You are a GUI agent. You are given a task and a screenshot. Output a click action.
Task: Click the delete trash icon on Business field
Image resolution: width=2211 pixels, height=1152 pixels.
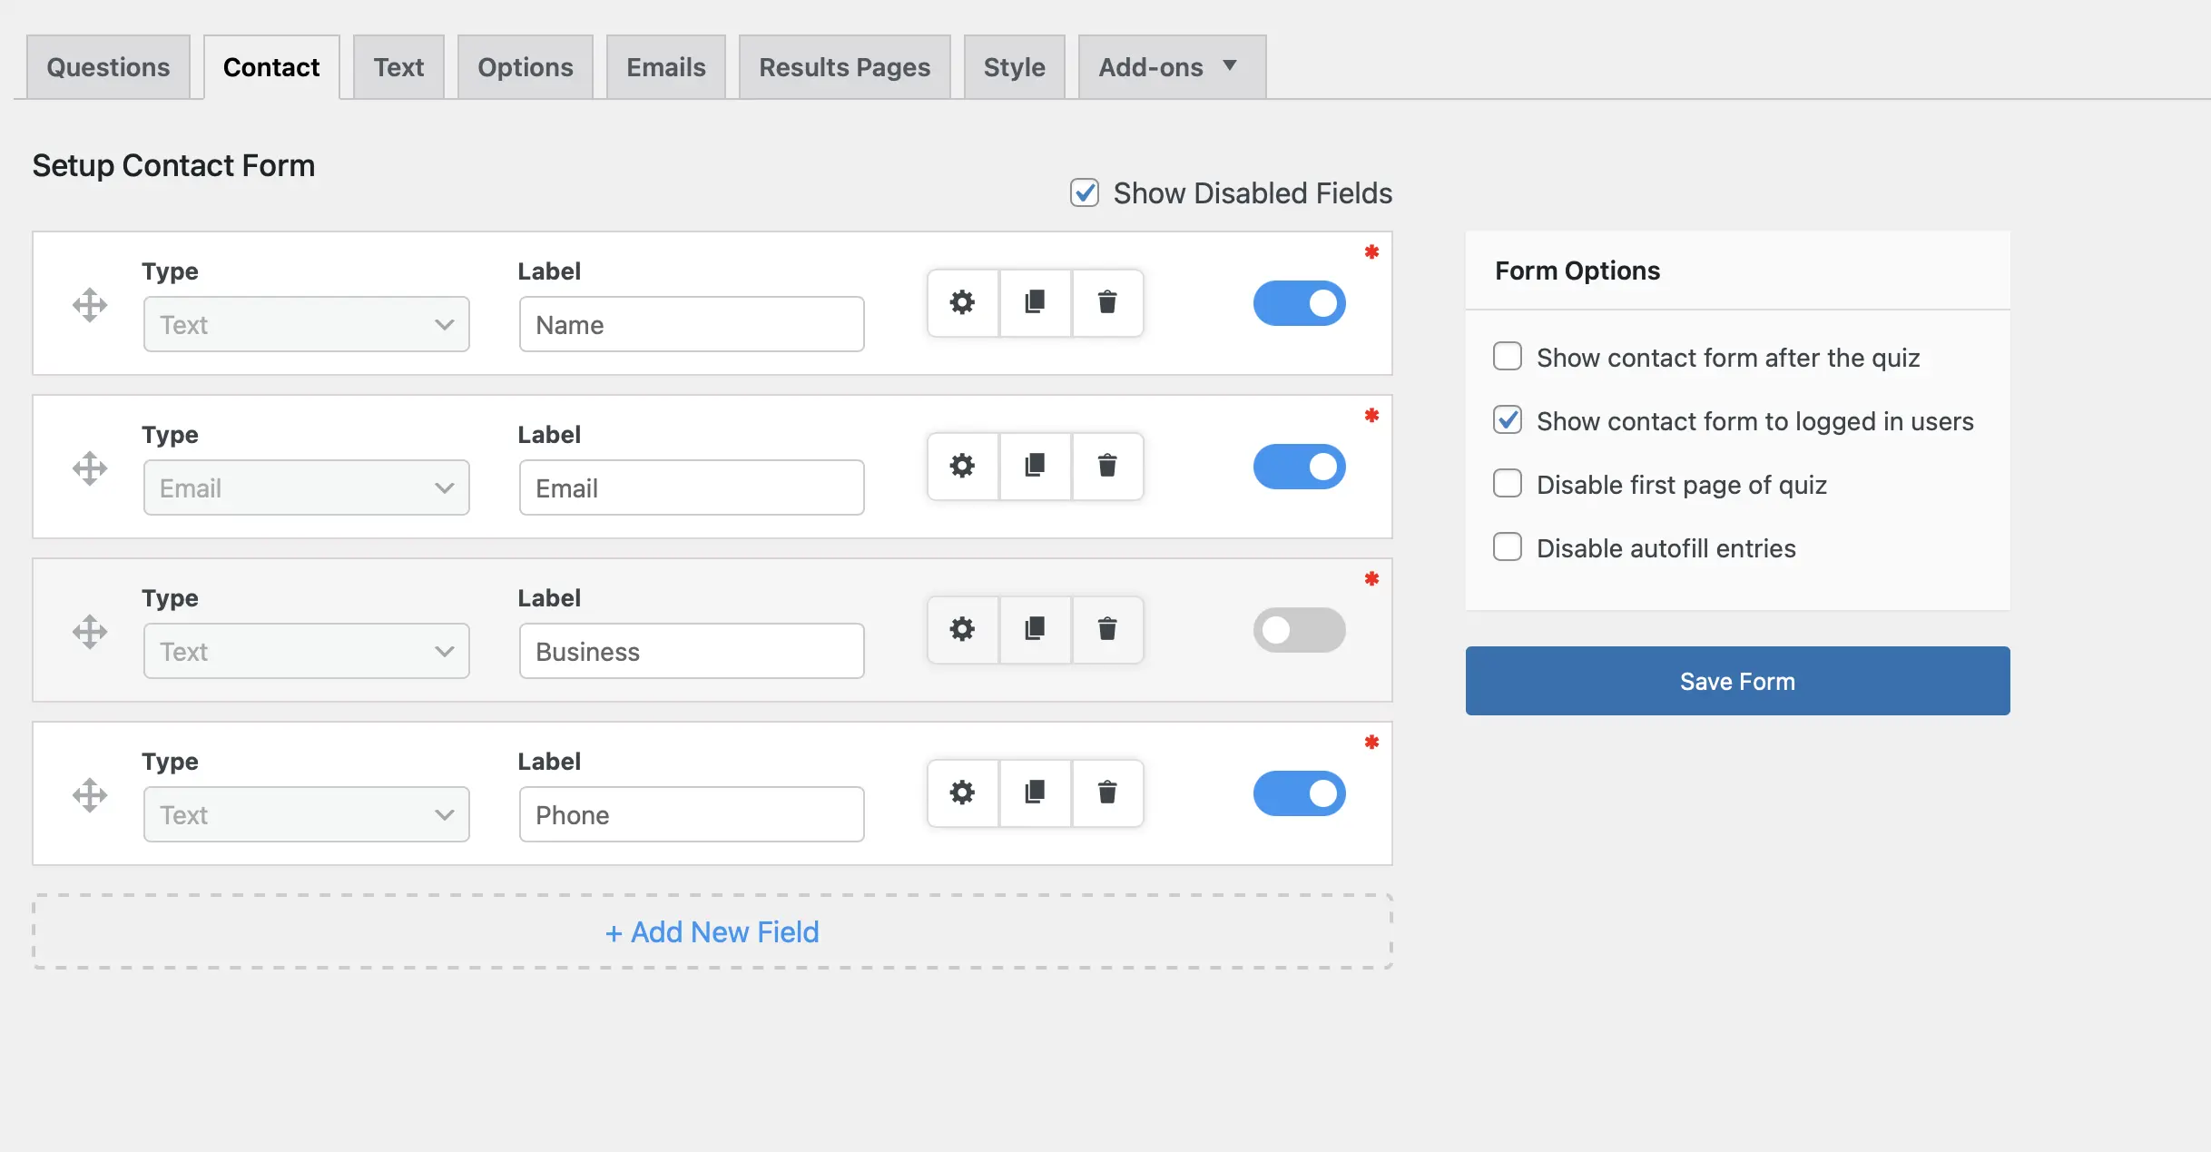tap(1108, 630)
